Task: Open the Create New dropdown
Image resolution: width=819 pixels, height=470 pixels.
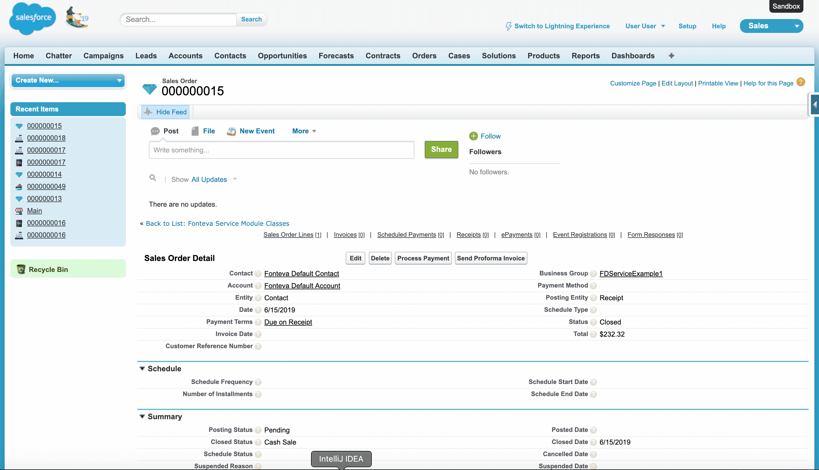Action: [x=68, y=80]
